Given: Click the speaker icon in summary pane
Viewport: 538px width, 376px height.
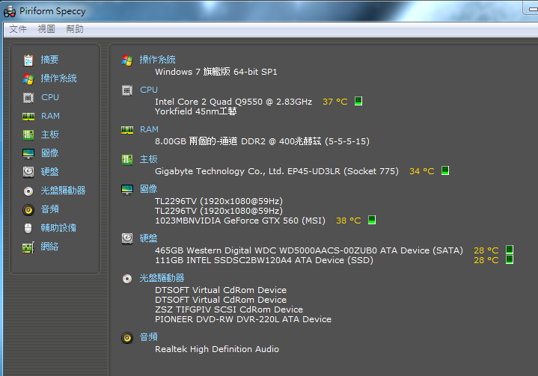Looking at the screenshot, I should pos(127,338).
